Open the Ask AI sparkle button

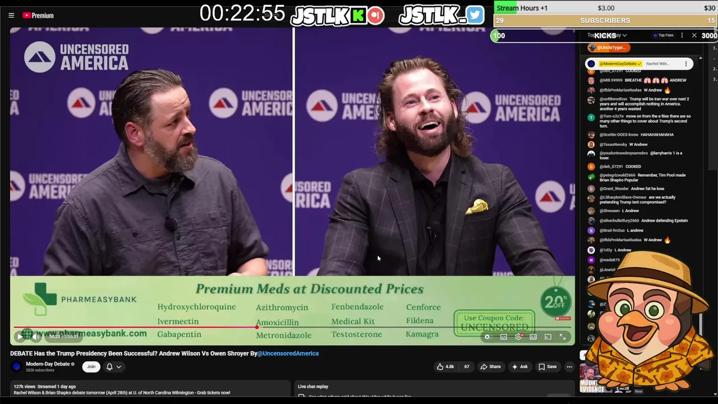point(519,366)
